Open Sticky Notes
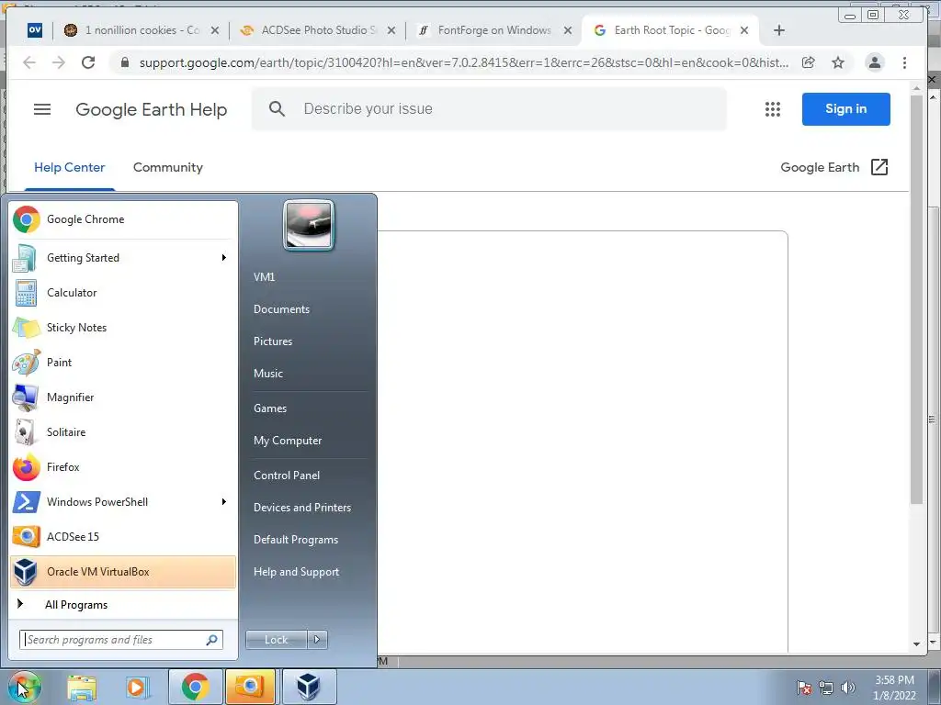This screenshot has height=705, width=941. point(123,328)
